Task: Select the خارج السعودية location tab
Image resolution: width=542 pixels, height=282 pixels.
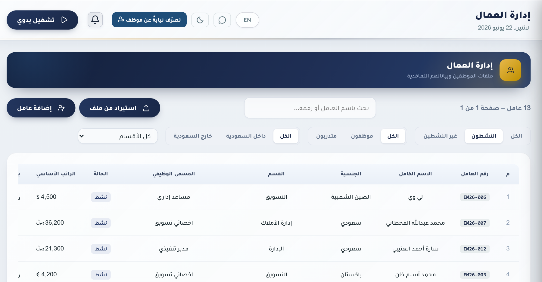Action: [193, 136]
